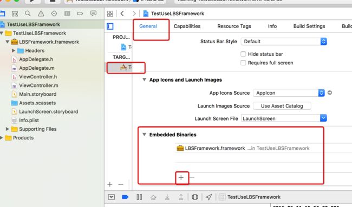This screenshot has width=352, height=207.
Task: Collapse the Embedded Binaries section
Action: (x=145, y=135)
